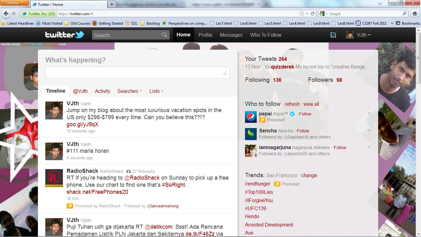Follow the pepsi account
Viewport: 421px width, 237px height.
305,114
